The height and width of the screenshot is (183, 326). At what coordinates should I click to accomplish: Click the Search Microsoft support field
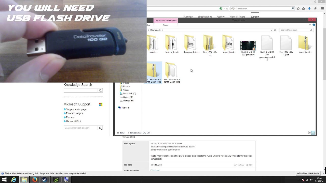tap(81, 128)
